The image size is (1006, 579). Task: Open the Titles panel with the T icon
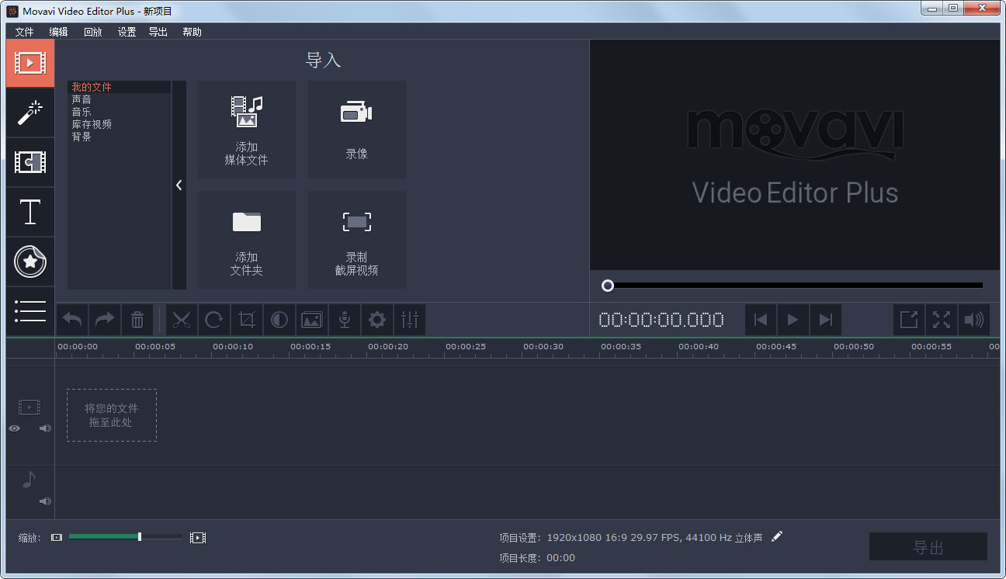29,212
